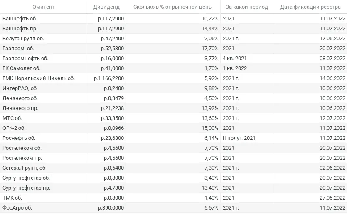Select the 15,00% yield for ОГК-2
Viewport: 347px width, 222px height.
click(x=210, y=128)
